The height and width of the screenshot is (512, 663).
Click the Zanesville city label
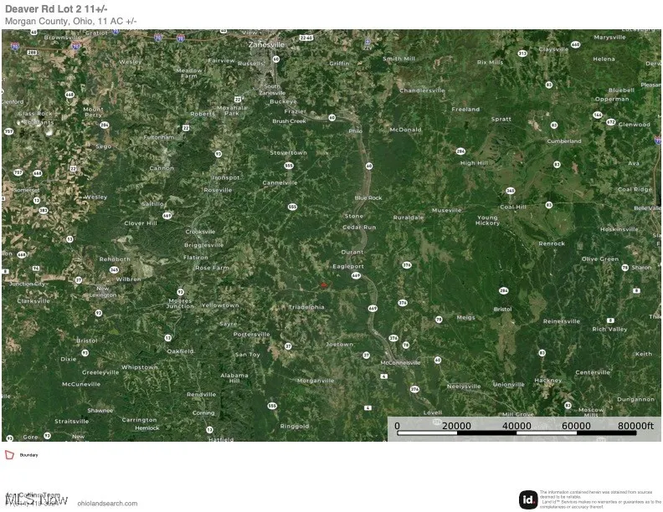point(268,44)
